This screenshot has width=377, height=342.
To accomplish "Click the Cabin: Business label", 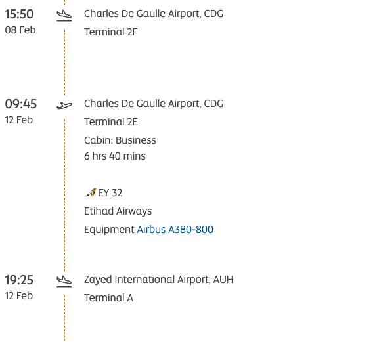I will pyautogui.click(x=120, y=140).
